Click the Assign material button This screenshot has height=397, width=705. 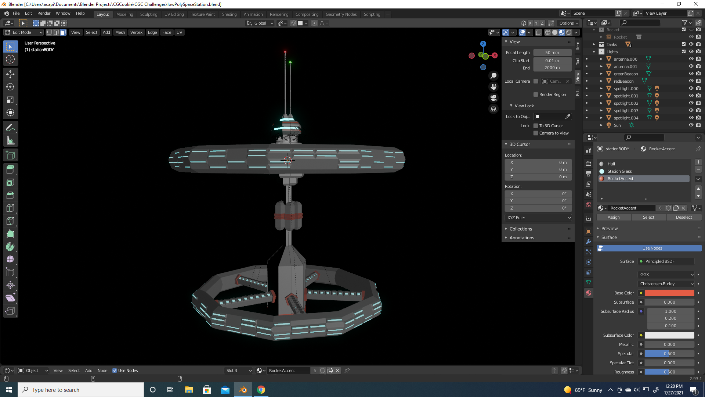click(x=614, y=217)
